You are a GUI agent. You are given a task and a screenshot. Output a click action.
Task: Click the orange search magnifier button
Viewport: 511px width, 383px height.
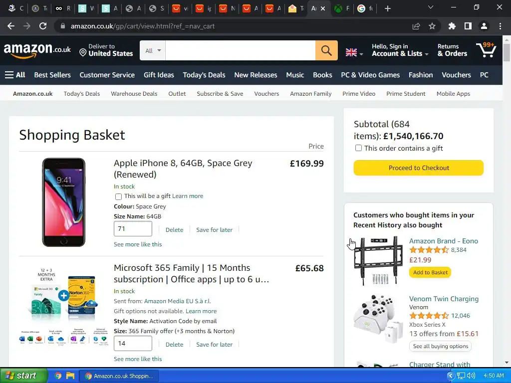tap(326, 50)
